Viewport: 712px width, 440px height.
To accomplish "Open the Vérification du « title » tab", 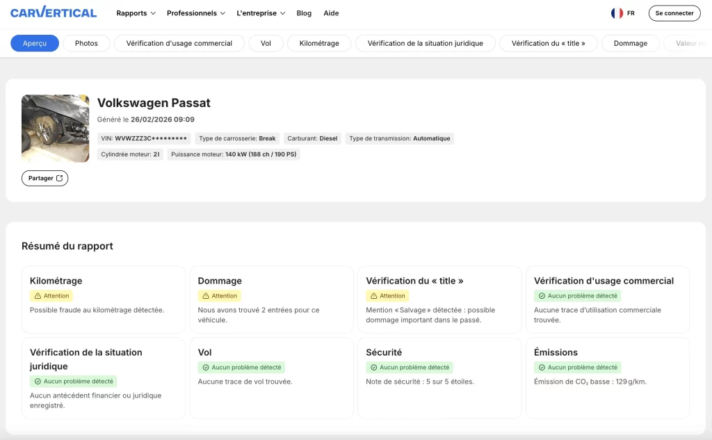I will click(x=548, y=43).
